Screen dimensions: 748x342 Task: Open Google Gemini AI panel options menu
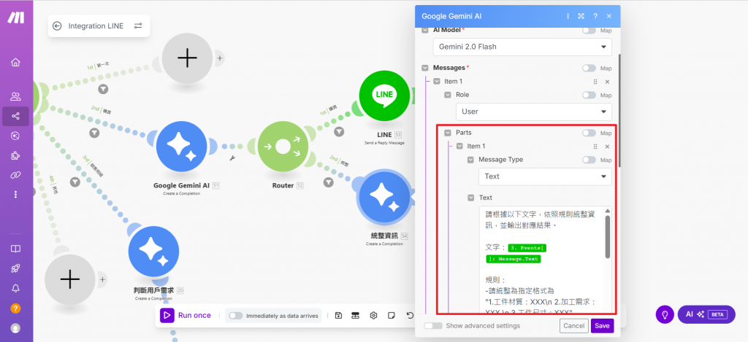568,16
